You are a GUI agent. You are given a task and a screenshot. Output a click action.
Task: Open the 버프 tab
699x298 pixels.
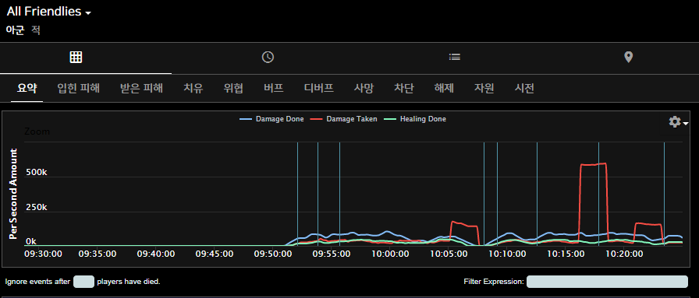(x=273, y=88)
